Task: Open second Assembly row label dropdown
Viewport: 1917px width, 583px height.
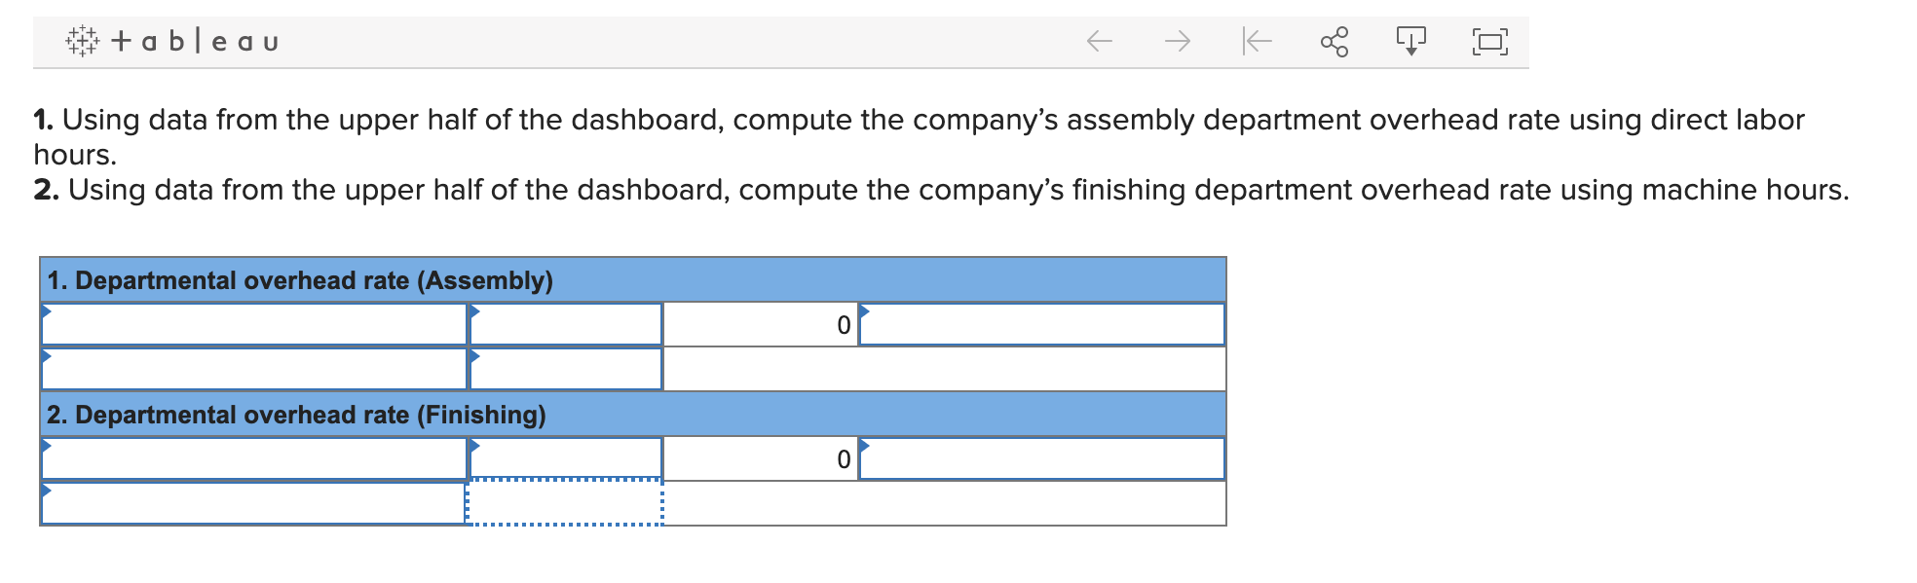Action: pos(254,369)
